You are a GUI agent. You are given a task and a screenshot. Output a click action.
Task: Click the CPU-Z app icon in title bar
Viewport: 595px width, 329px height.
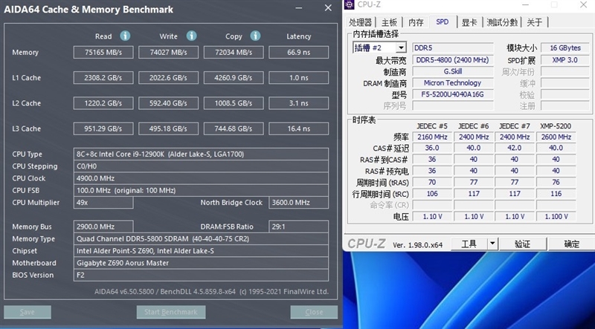click(350, 4)
